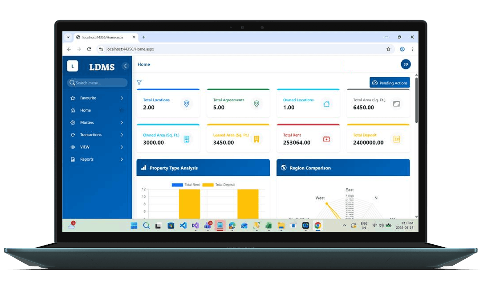This screenshot has width=480, height=286.
Task: Click the Total Area icon
Action: point(396,104)
